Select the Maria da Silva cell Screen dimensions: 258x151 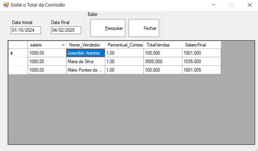pyautogui.click(x=85, y=62)
